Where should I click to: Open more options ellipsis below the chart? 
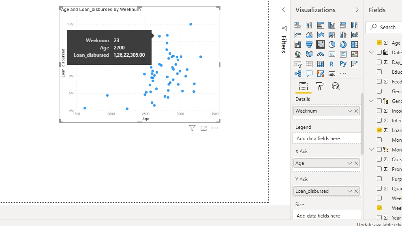pyautogui.click(x=215, y=128)
